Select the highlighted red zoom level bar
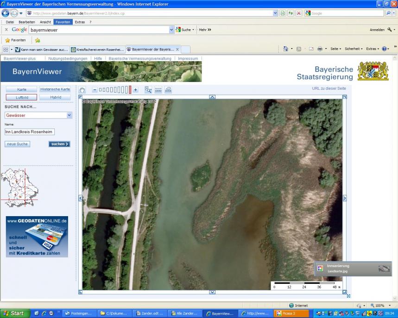Viewport: 398px width, 318px height. tap(130, 90)
